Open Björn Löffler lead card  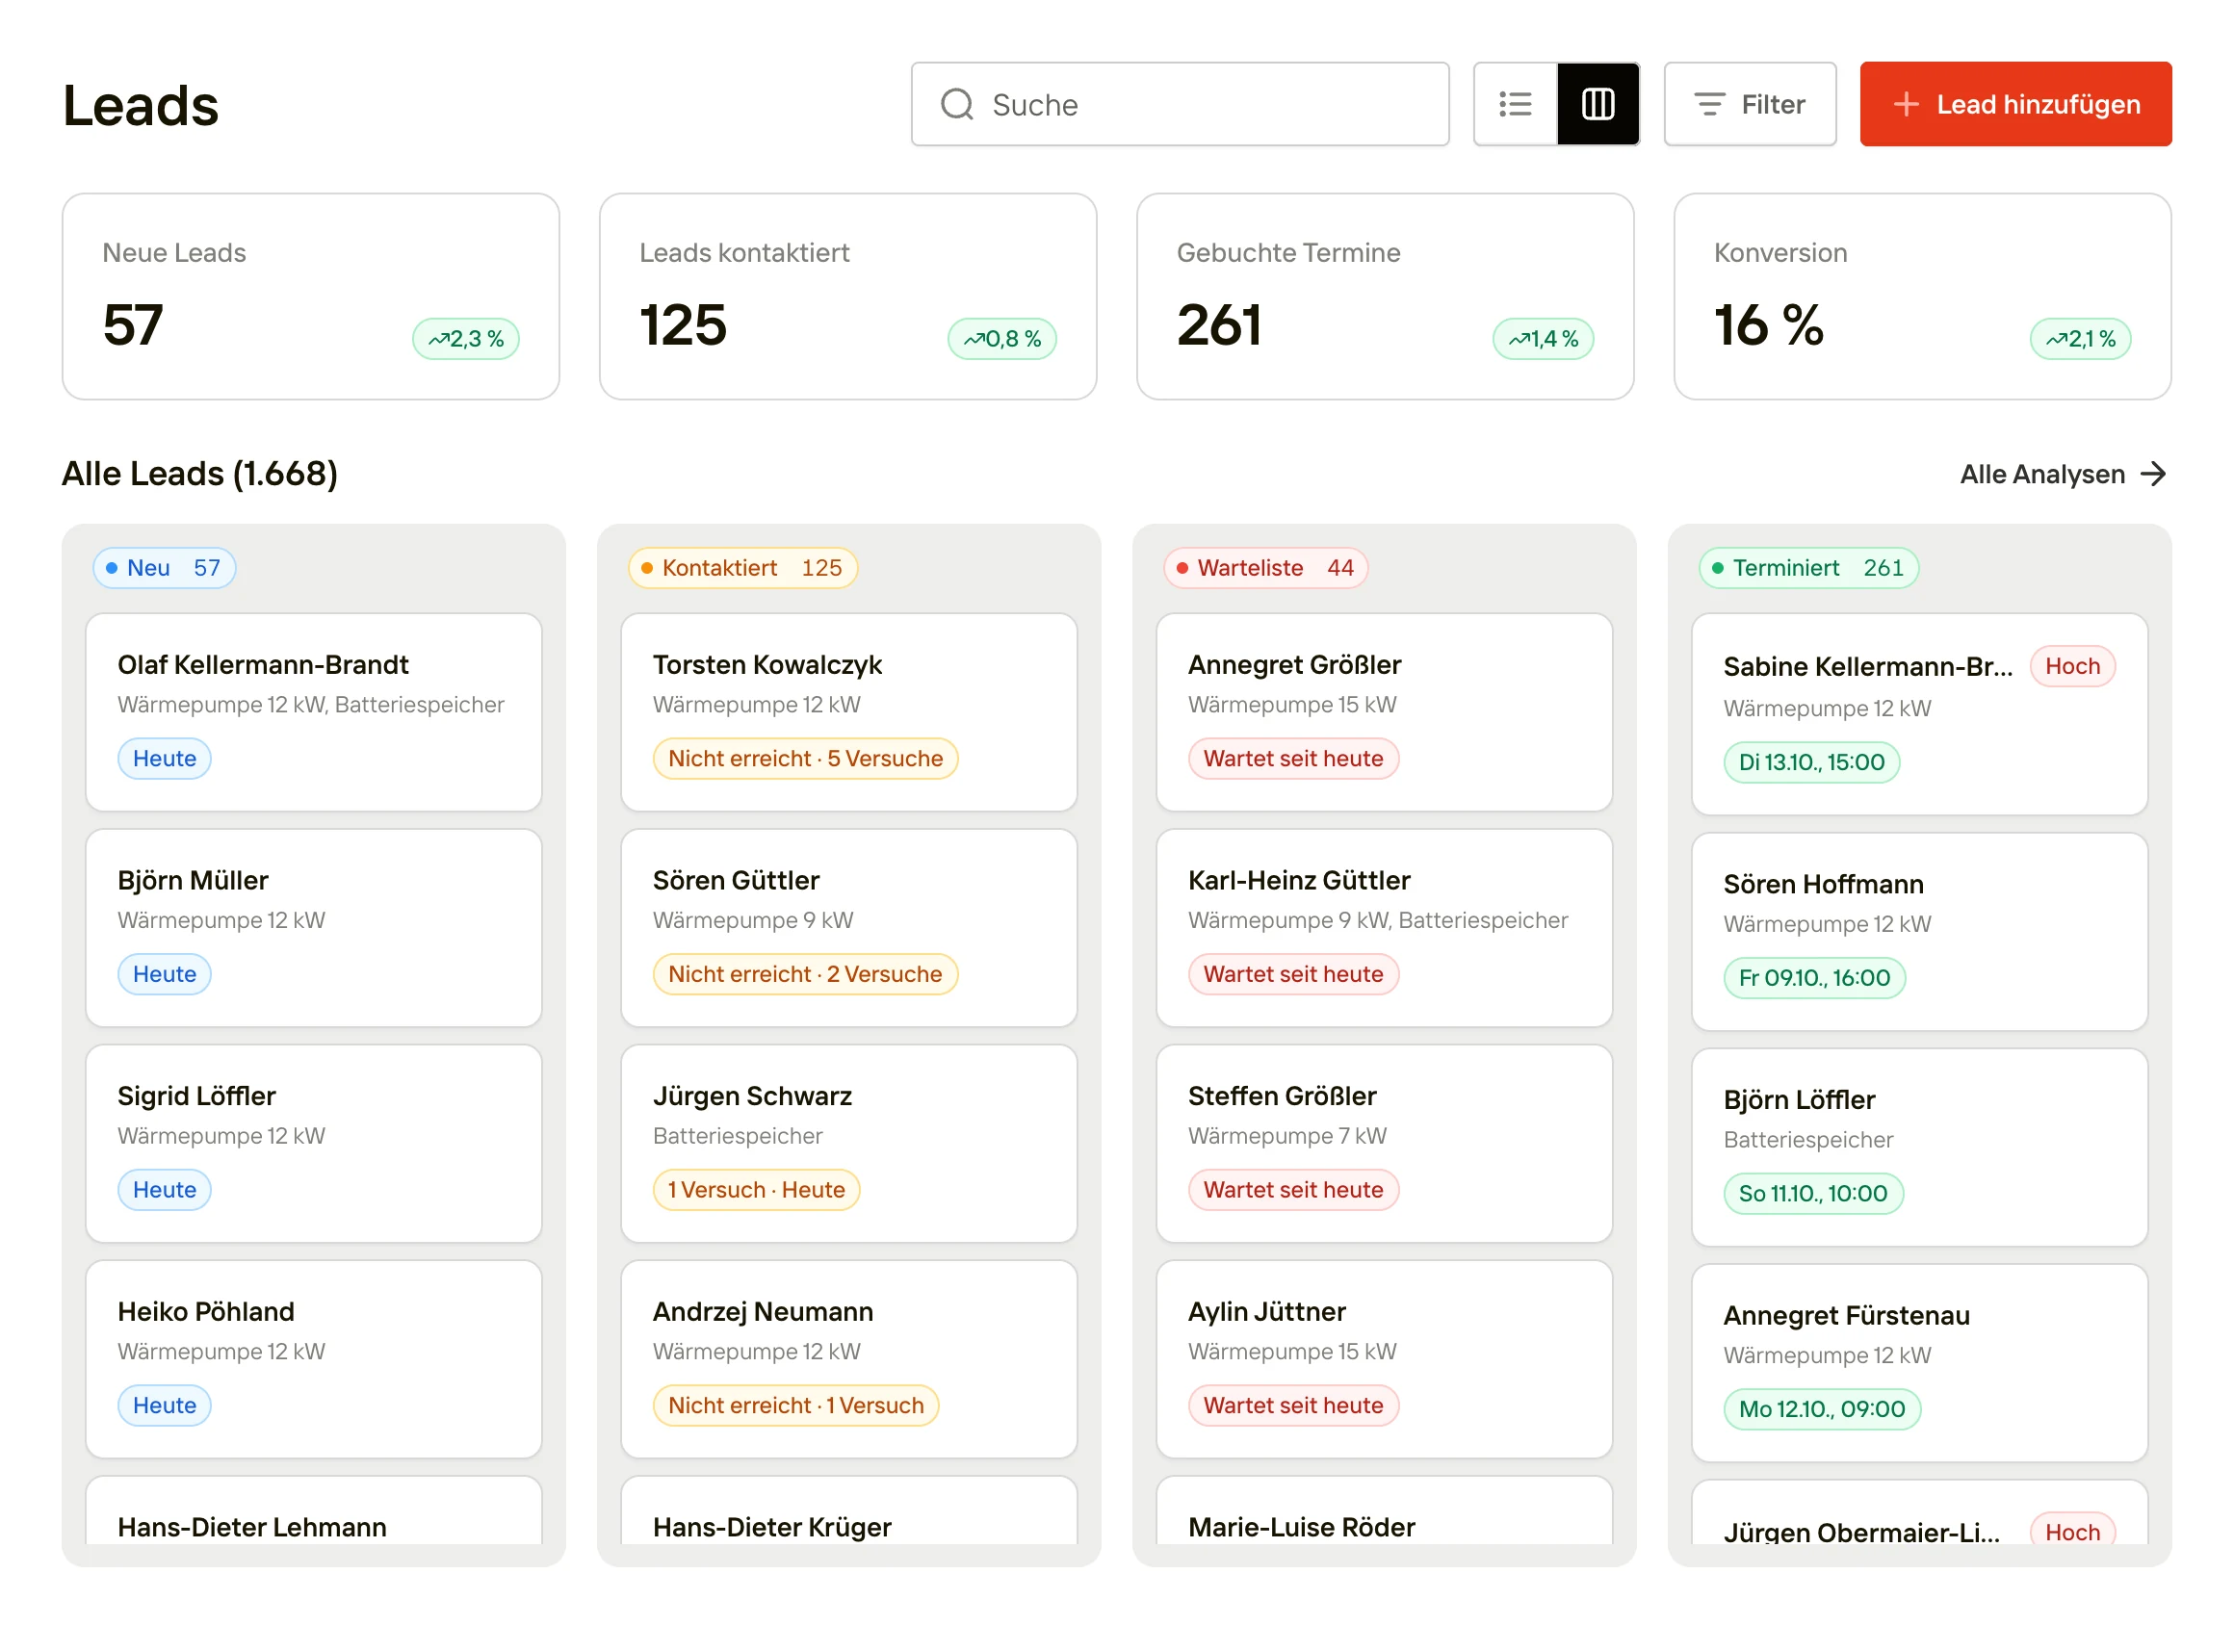click(1920, 1148)
